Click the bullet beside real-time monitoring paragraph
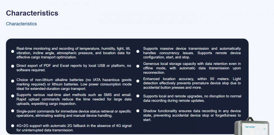Viewport: 274px width, 135px height. (x=13, y=51)
